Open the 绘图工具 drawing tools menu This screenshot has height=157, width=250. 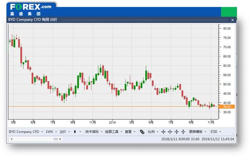pyautogui.click(x=114, y=132)
